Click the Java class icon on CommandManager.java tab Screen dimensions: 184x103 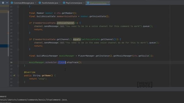12,3
